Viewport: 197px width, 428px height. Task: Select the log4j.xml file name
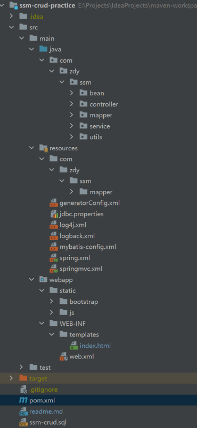(x=73, y=225)
